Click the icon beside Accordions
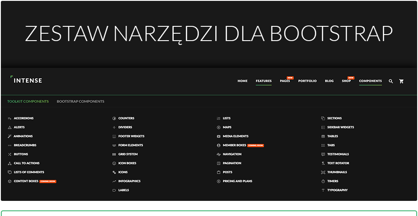418x216 pixels. pyautogui.click(x=10, y=118)
